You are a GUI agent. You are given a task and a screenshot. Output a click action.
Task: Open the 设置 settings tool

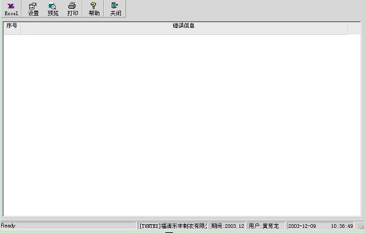[33, 9]
